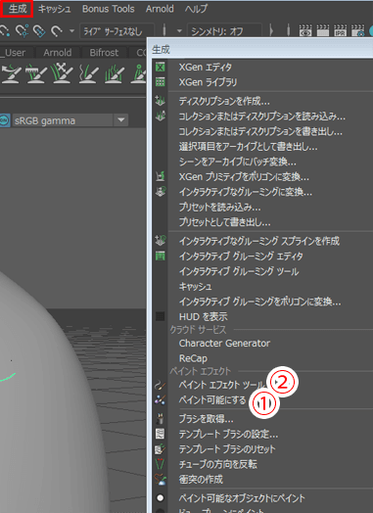Image resolution: width=373 pixels, height=513 pixels.
Task: Click the ブラシを取得 icon
Action: [x=160, y=419]
